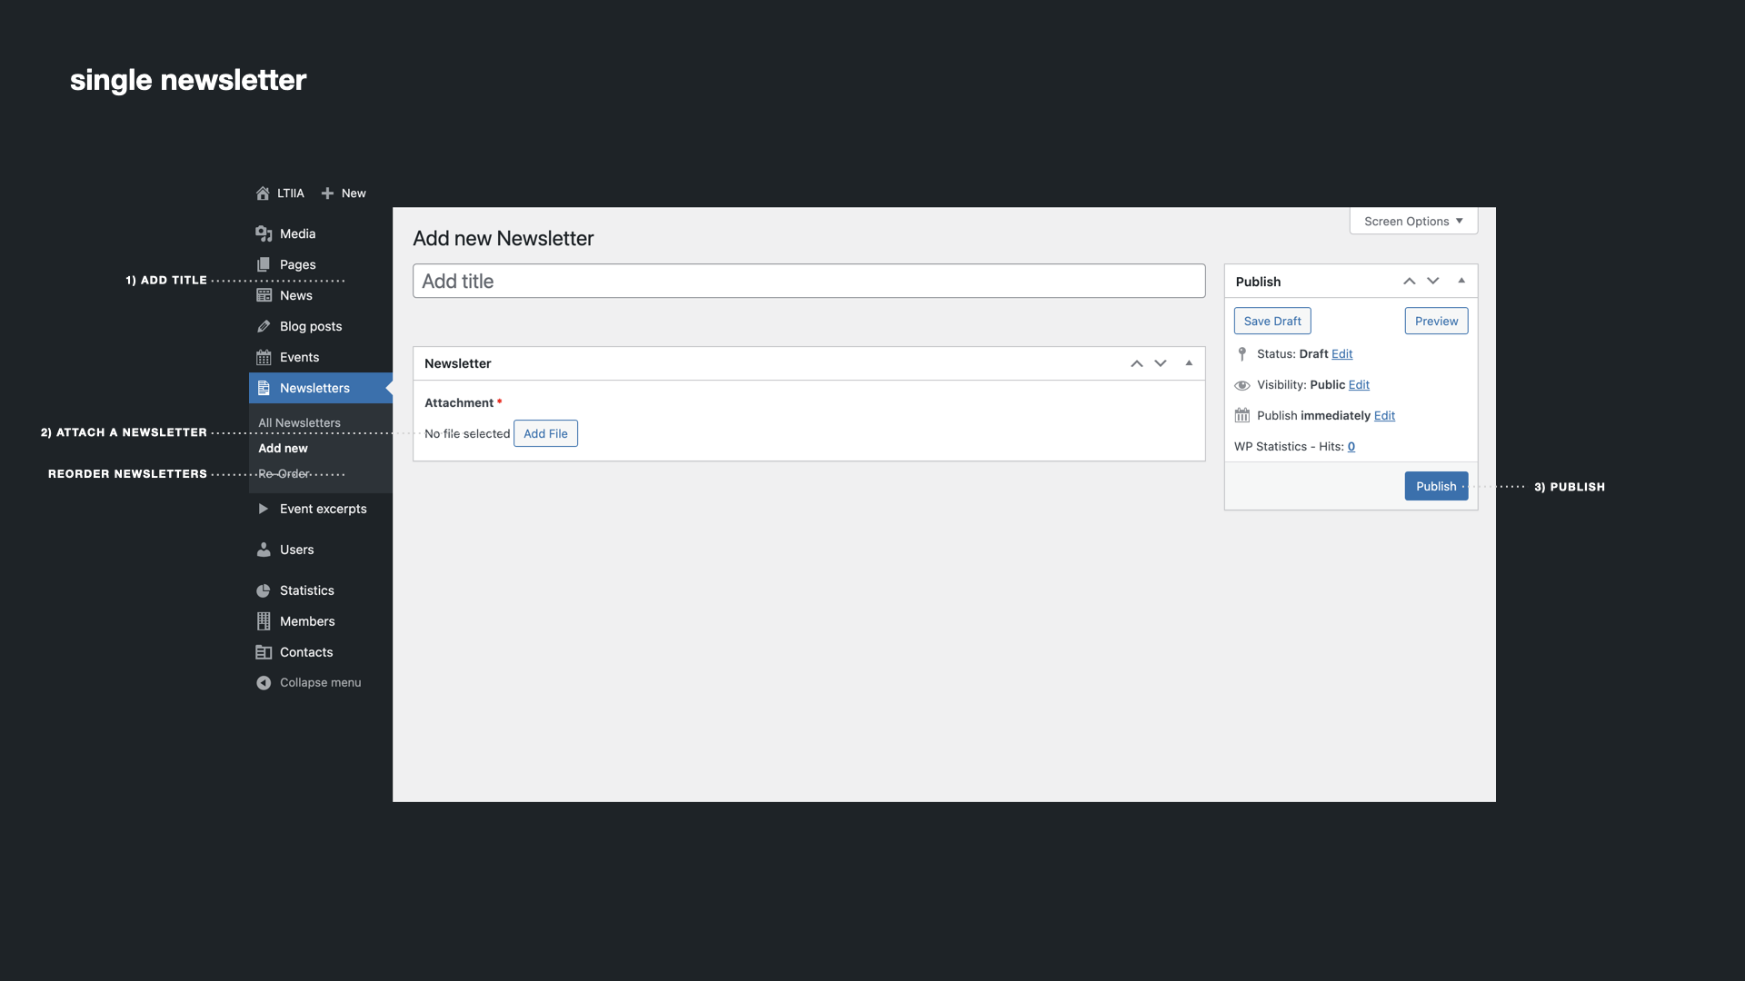Screen dimensions: 1745x981
Task: Click the Publish immediately calendar icon
Action: (x=1242, y=415)
